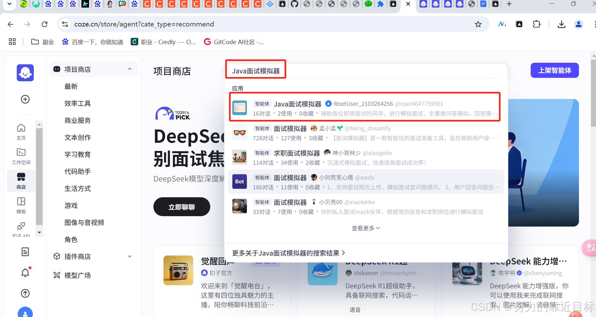Expand 查看更多 in search results

click(366, 228)
